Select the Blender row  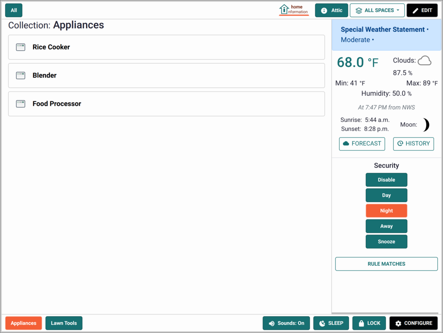(x=167, y=75)
